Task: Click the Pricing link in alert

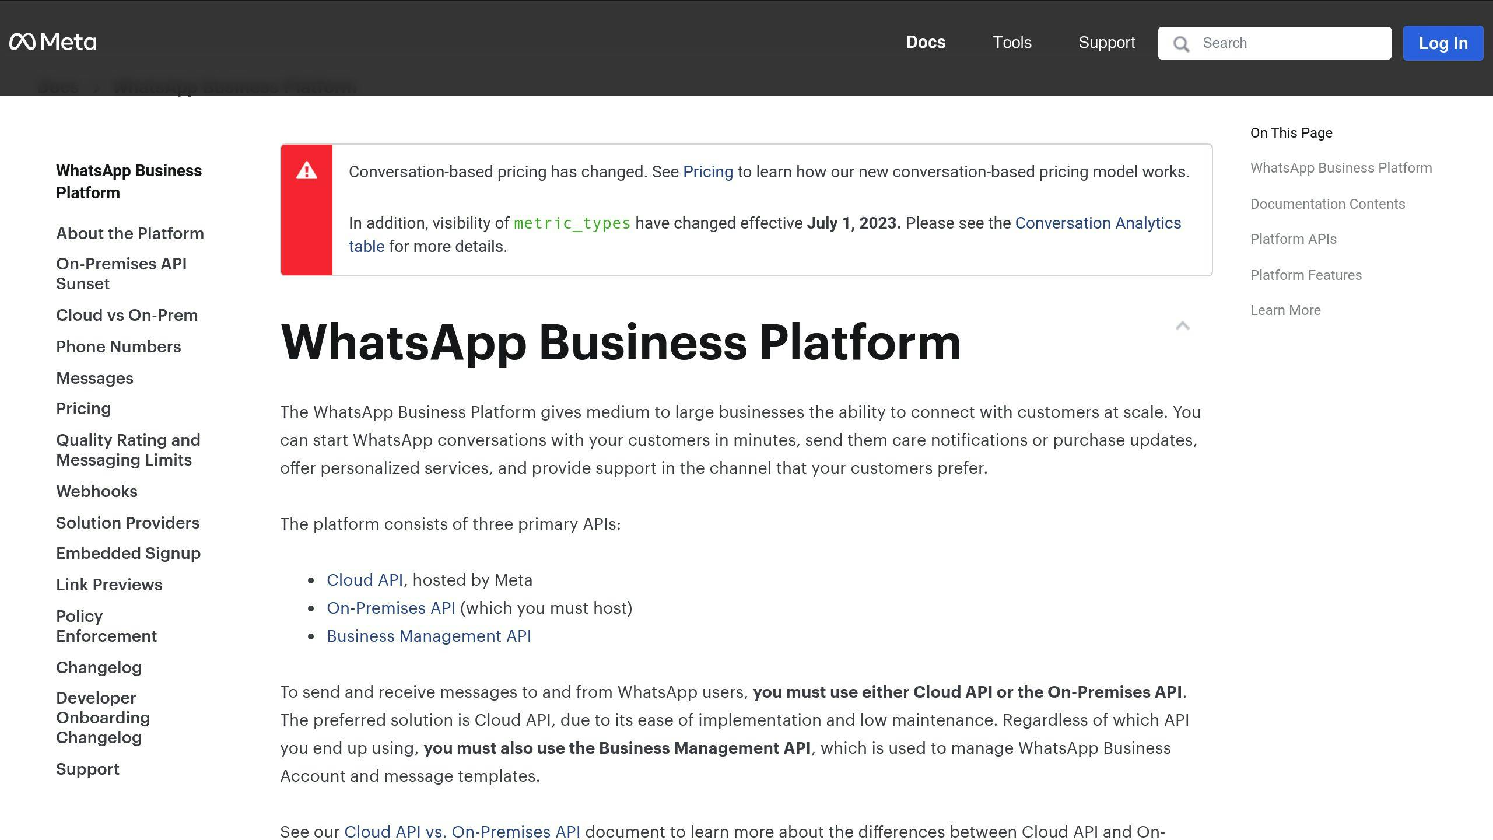Action: click(707, 171)
